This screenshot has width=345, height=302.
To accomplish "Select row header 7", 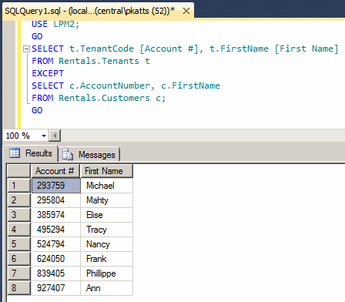I will [18, 273].
